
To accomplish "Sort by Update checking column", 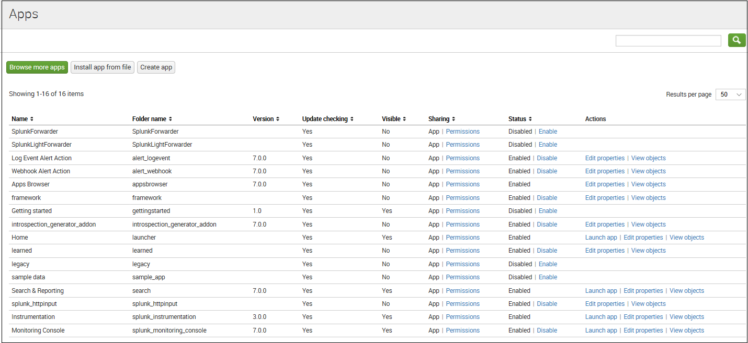I will pos(328,119).
